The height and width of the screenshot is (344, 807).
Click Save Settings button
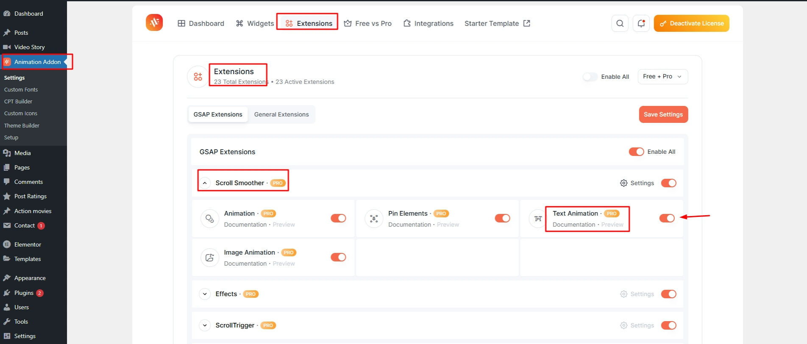click(663, 114)
